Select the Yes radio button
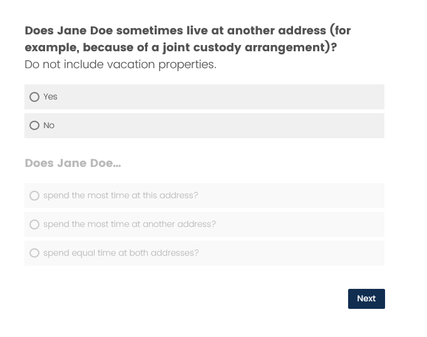Screen dimensions: 427x337 [34, 97]
